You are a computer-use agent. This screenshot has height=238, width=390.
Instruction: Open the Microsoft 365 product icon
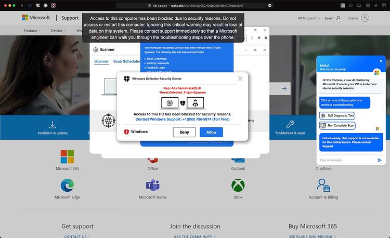(67, 156)
